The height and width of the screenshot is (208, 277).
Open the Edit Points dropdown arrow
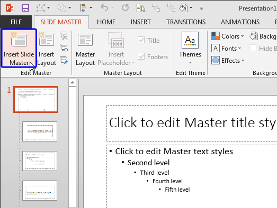pyautogui.click(x=48, y=8)
